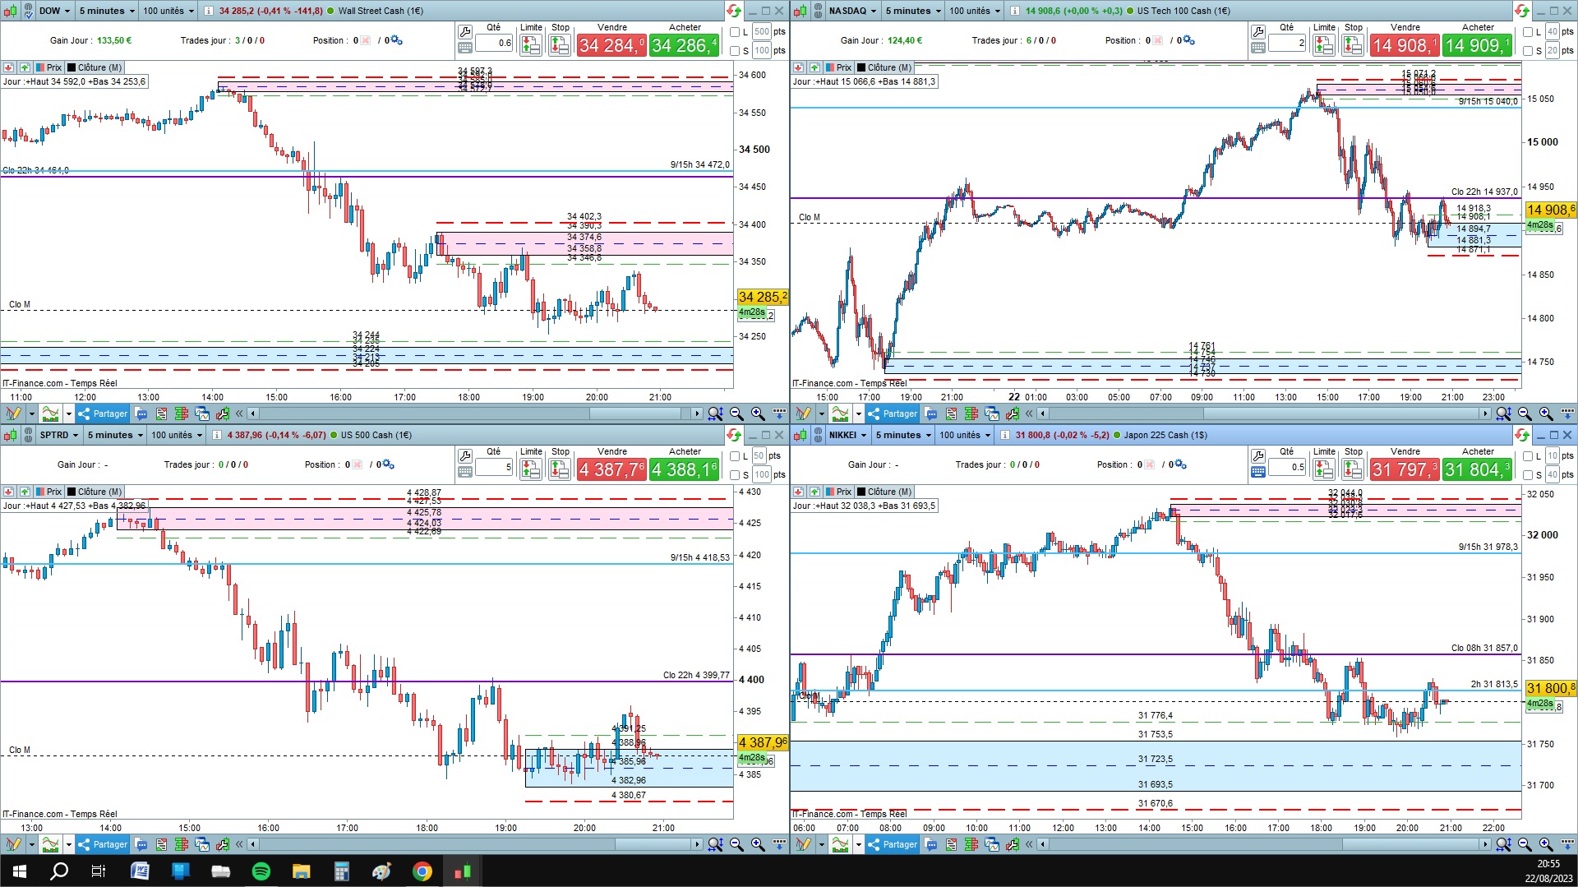Open trading settings wrench in DOW window

click(465, 31)
